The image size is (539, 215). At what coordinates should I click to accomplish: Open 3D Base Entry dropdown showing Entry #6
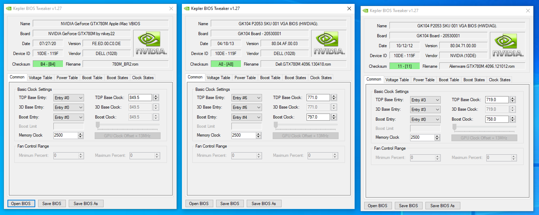pos(247,107)
